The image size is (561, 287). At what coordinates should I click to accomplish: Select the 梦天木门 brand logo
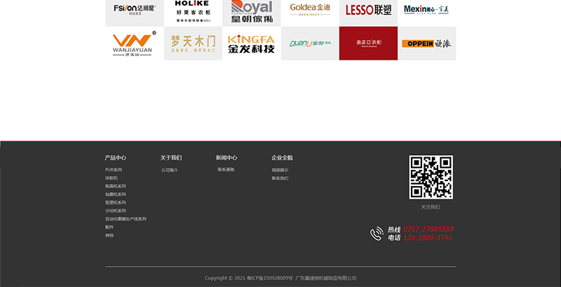click(x=193, y=44)
